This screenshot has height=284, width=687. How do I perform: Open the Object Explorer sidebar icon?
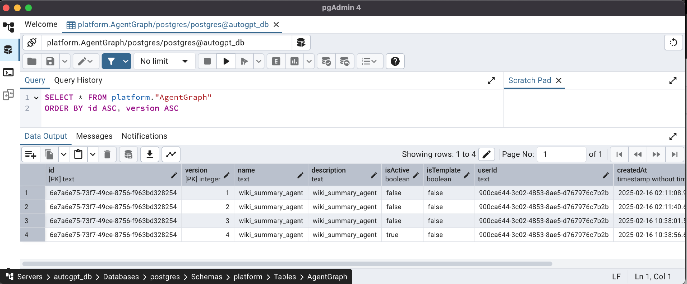[8, 27]
